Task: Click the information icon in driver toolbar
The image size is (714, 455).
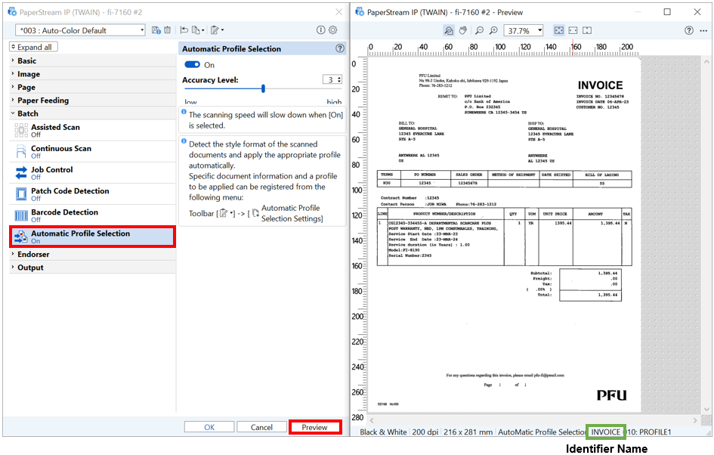Action: tap(320, 30)
